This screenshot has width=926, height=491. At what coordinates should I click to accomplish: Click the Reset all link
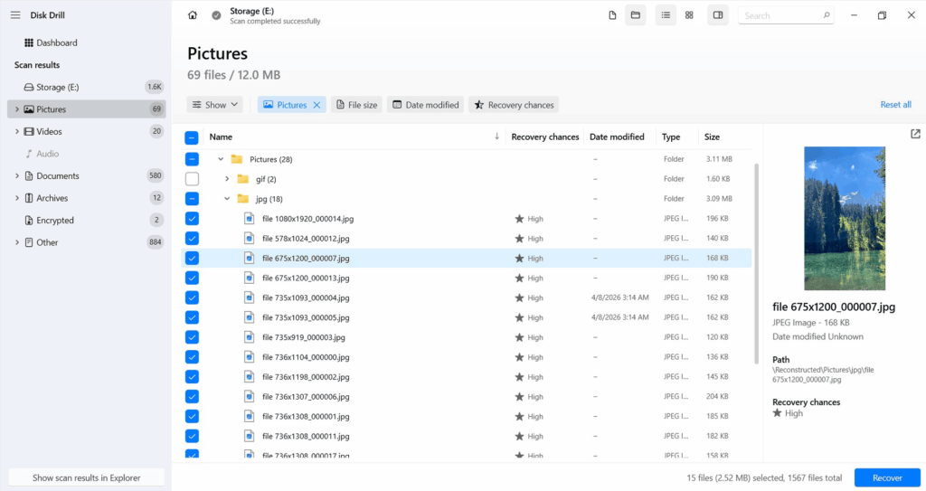tap(895, 105)
